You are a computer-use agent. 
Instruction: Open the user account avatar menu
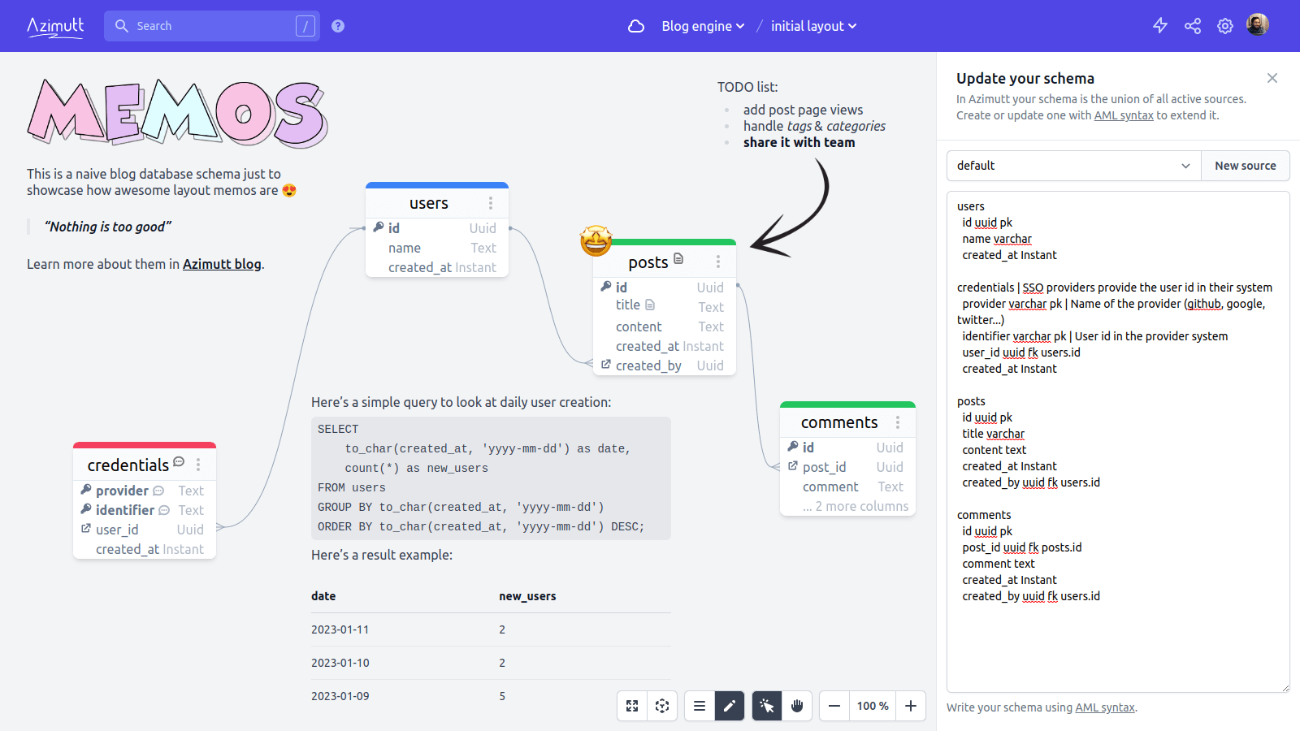tap(1257, 24)
